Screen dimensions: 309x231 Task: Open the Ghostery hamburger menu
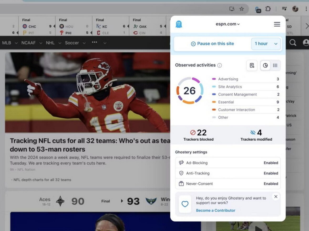277,24
